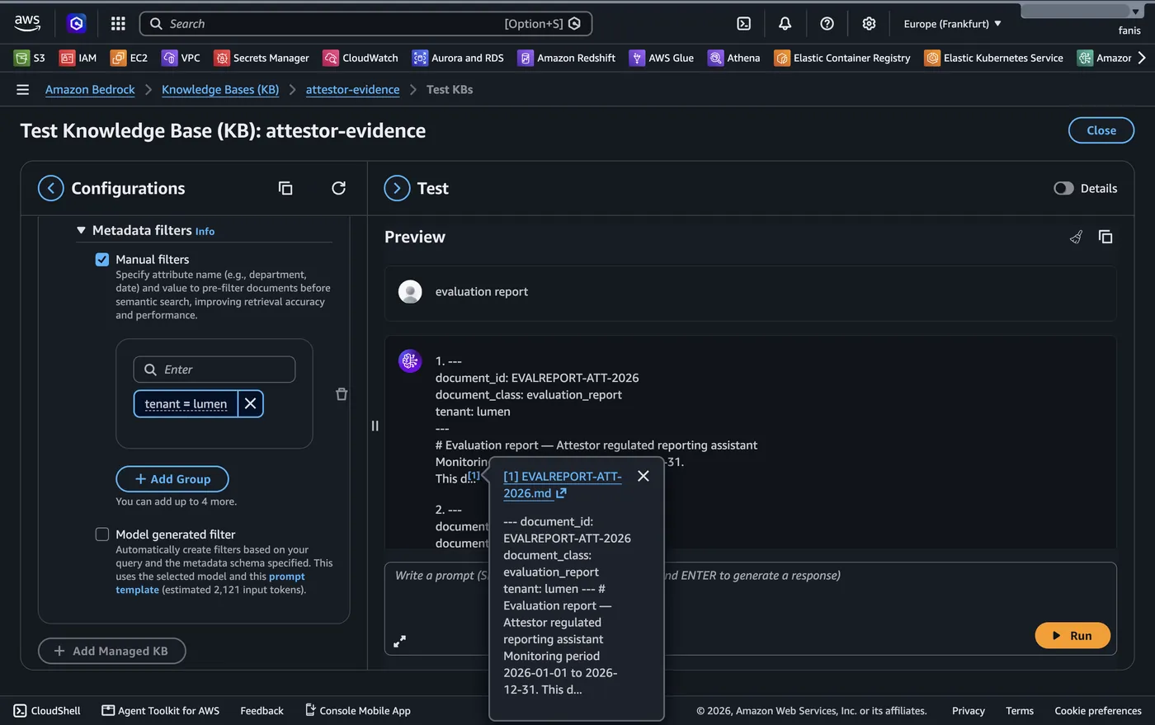The image size is (1155, 725).
Task: Click Add Managed KB button
Action: pyautogui.click(x=112, y=651)
